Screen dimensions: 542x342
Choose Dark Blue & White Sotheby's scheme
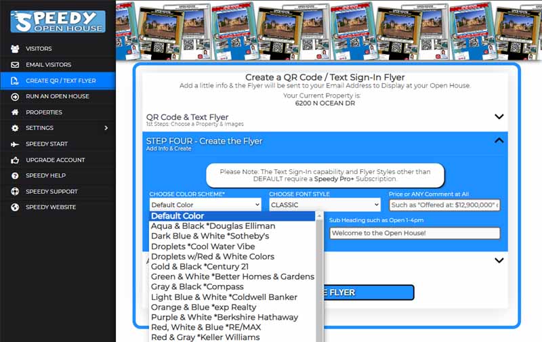click(232, 236)
